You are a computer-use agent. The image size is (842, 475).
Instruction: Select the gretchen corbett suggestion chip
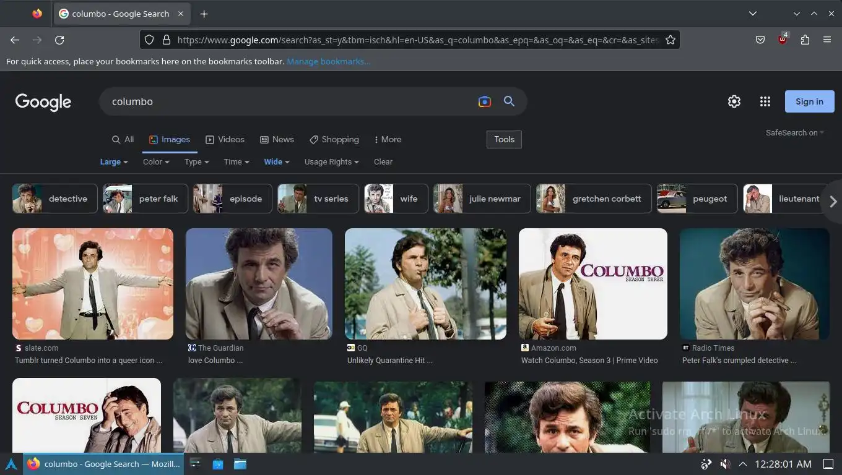[x=594, y=199]
